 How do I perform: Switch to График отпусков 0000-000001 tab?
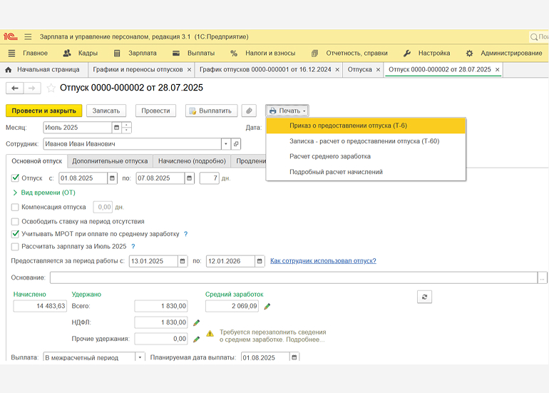coord(265,70)
